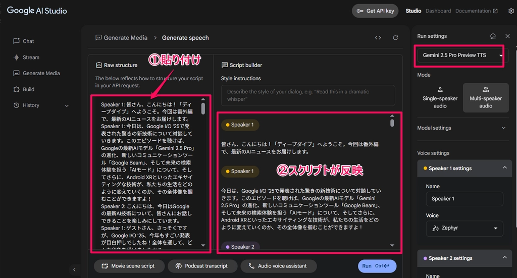Click the Generate speech breadcrumb title
This screenshot has width=517, height=278.
185,37
